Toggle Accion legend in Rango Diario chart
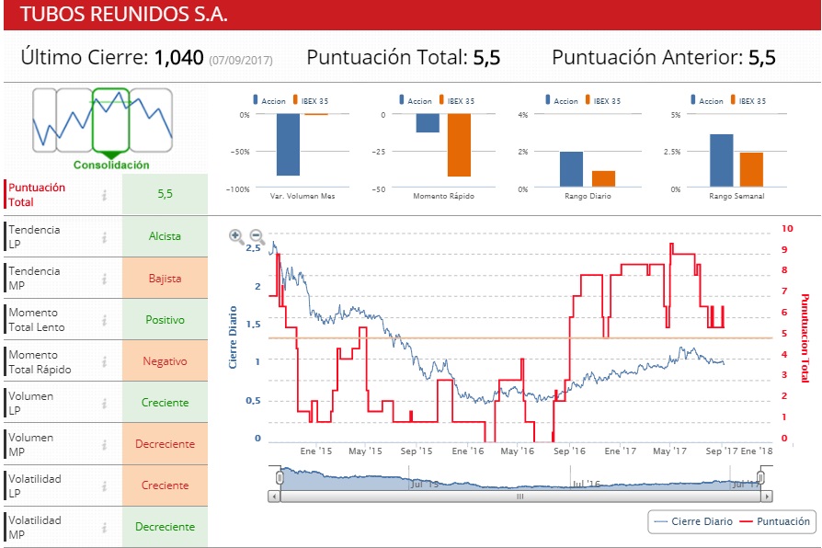The image size is (822, 548). pos(562,100)
